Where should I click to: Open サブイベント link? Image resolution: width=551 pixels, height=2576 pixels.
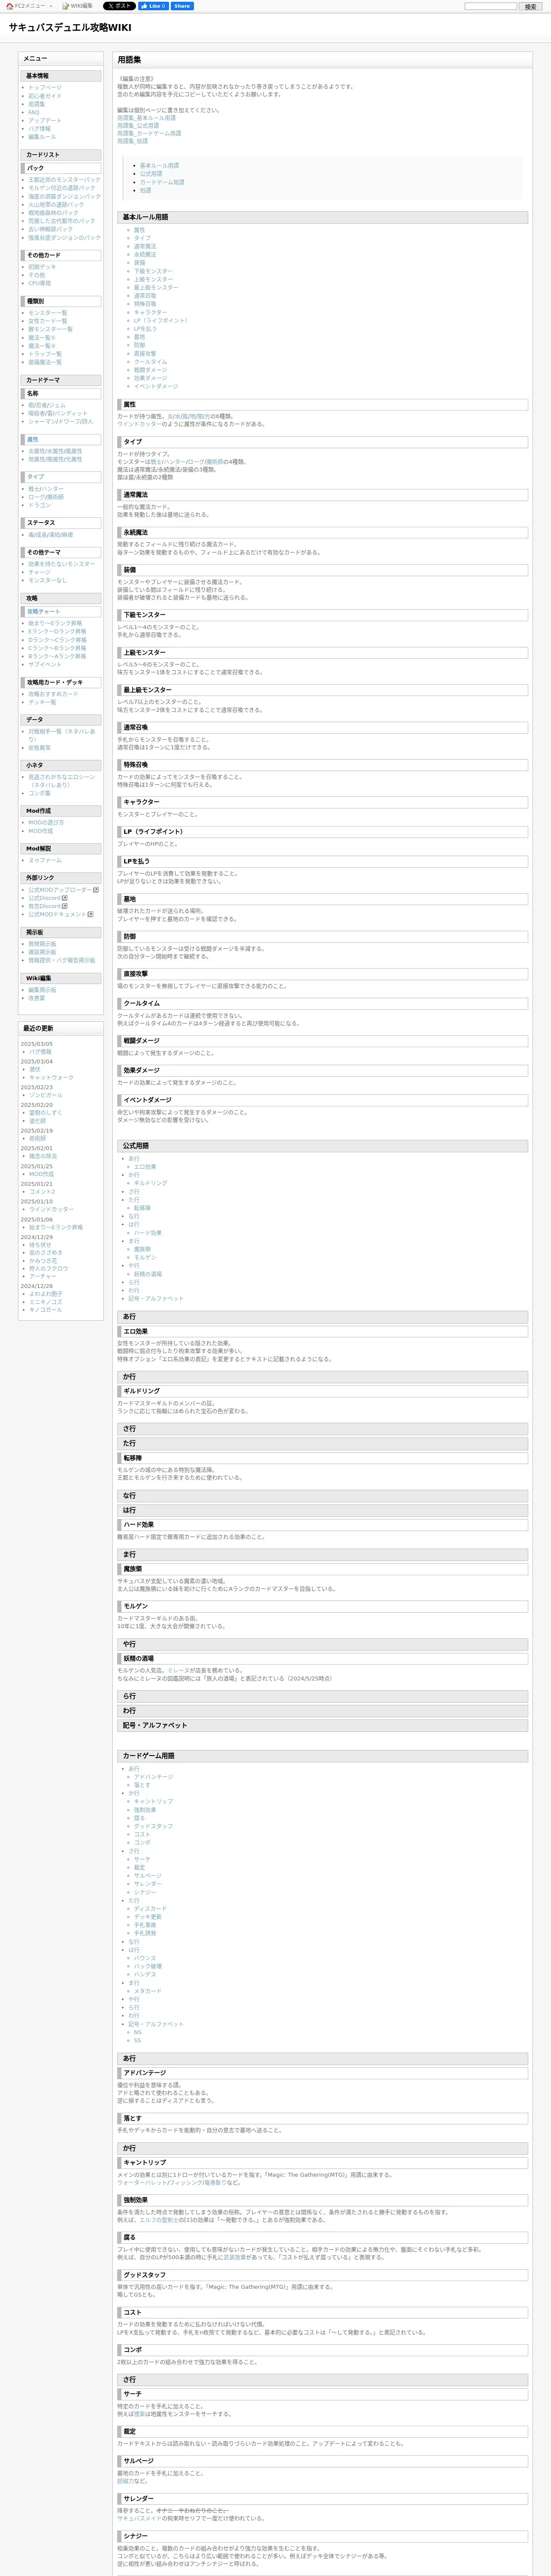tap(45, 665)
